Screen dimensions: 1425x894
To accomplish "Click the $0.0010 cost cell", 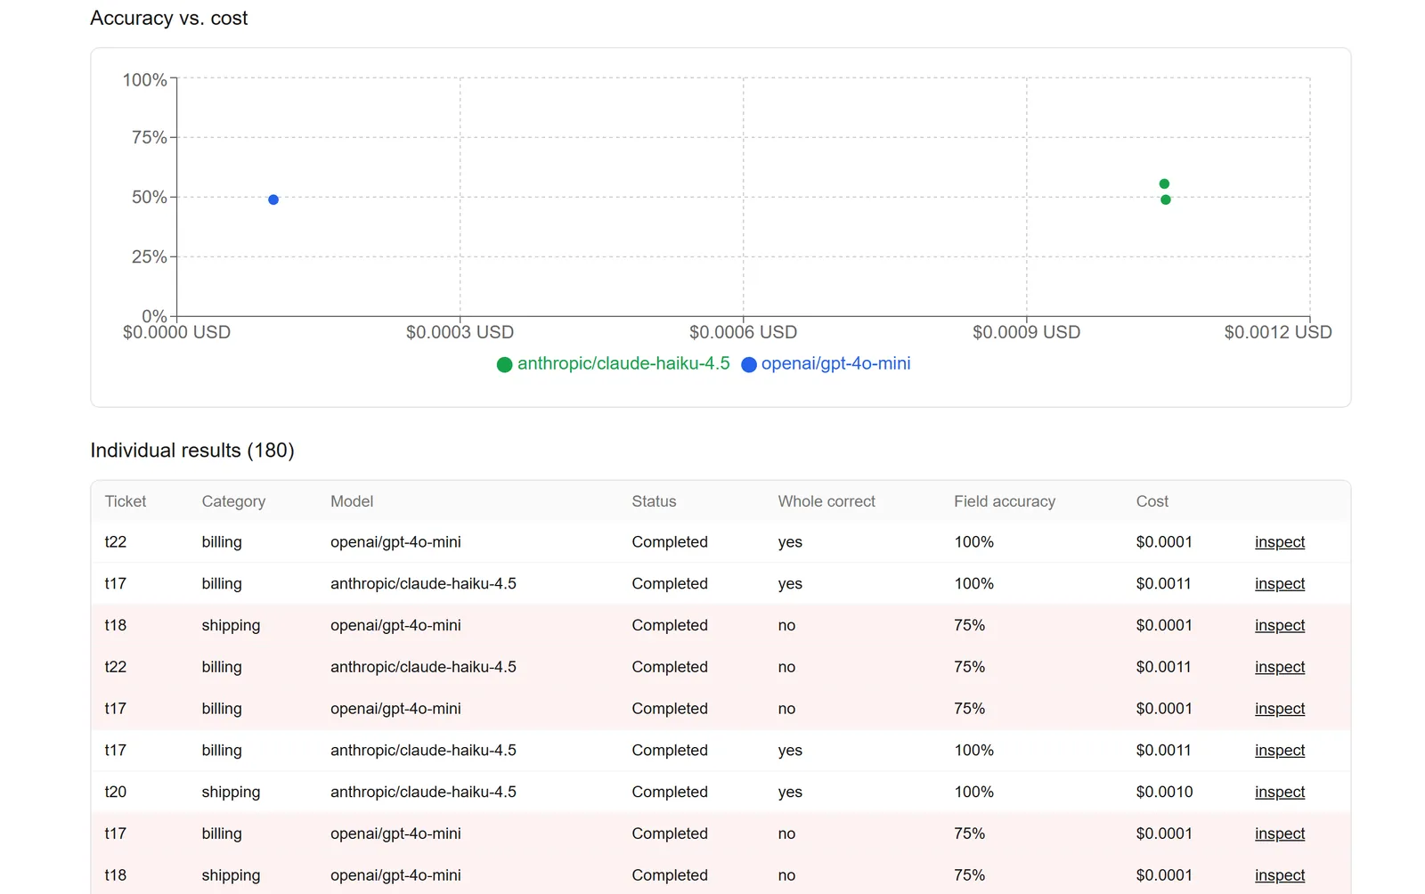I will point(1164,792).
